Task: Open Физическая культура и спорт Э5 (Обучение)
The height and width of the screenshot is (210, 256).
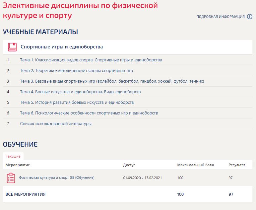Action: click(57, 177)
